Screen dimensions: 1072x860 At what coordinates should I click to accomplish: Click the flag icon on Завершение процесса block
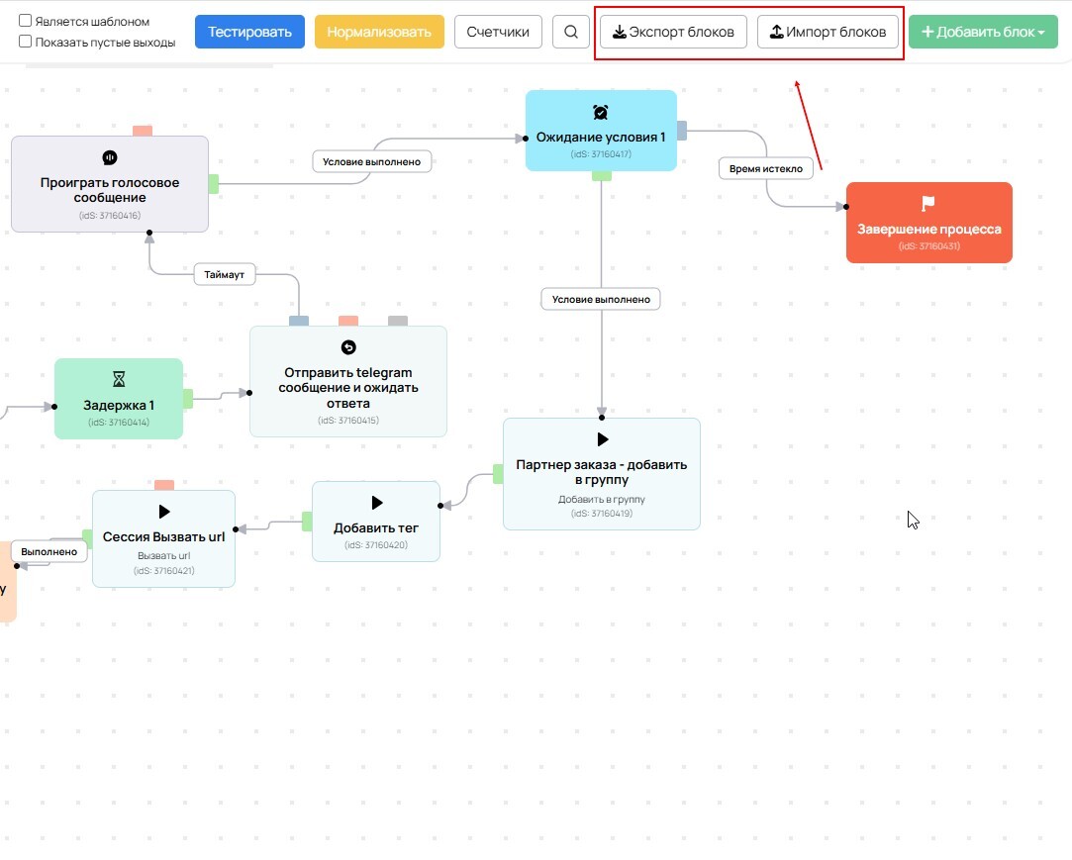[928, 204]
